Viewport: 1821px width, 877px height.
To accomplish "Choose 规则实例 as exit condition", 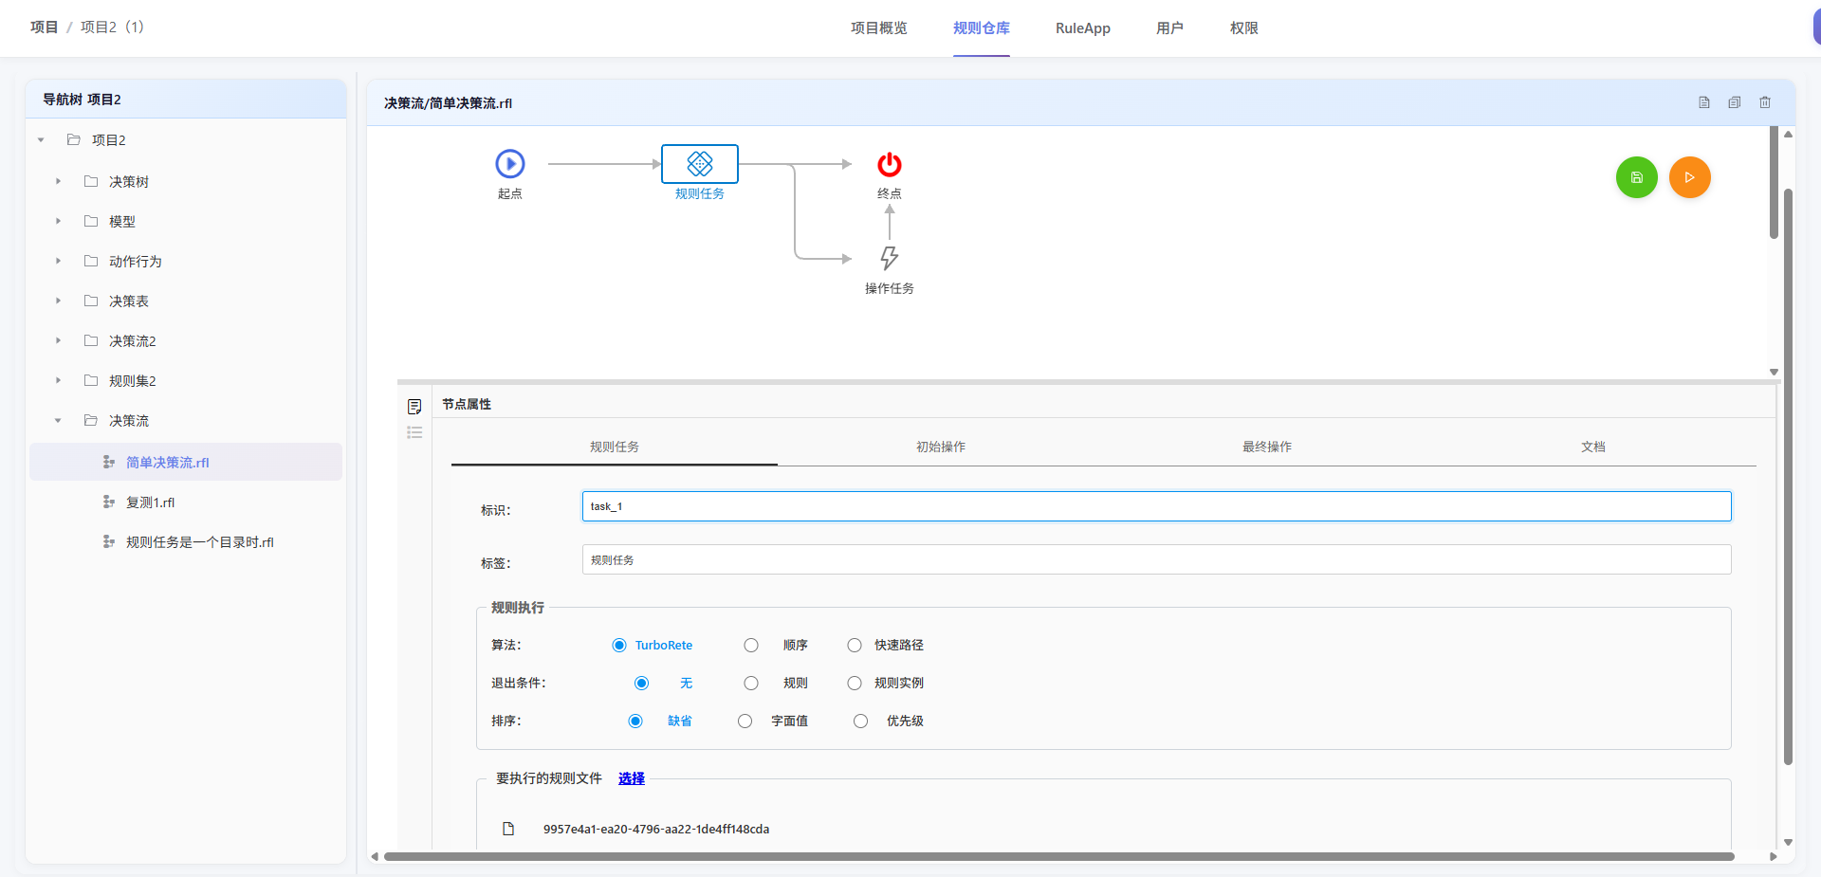I will [x=855, y=684].
